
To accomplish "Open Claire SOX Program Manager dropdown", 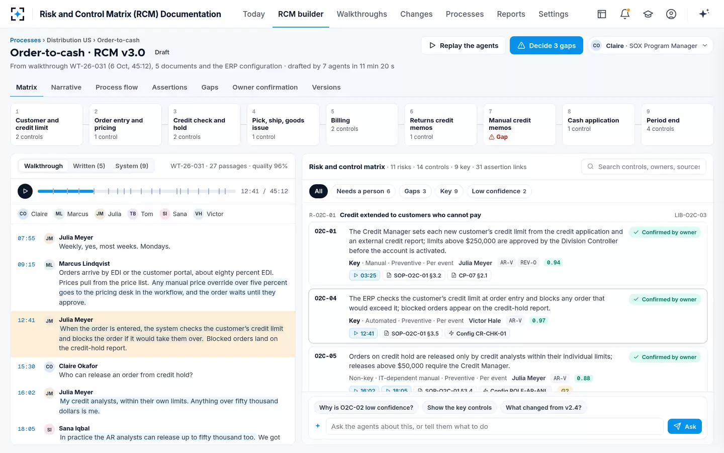I will coord(651,45).
